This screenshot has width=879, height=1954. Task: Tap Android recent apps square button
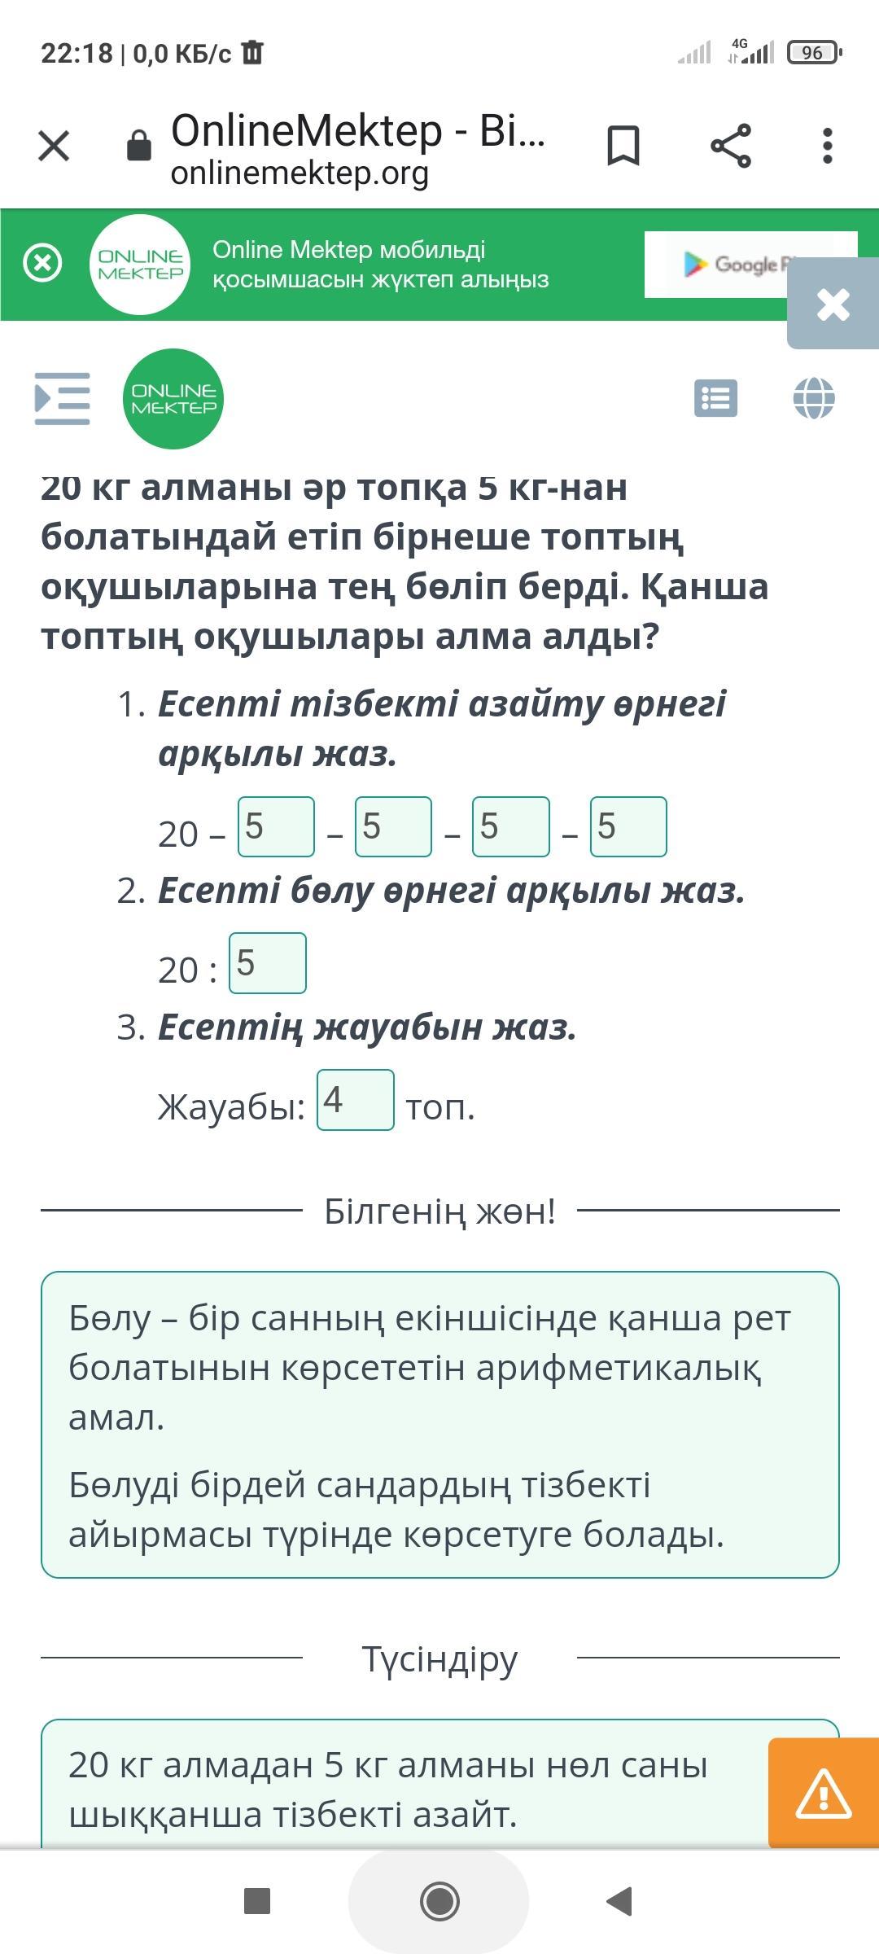(257, 1901)
